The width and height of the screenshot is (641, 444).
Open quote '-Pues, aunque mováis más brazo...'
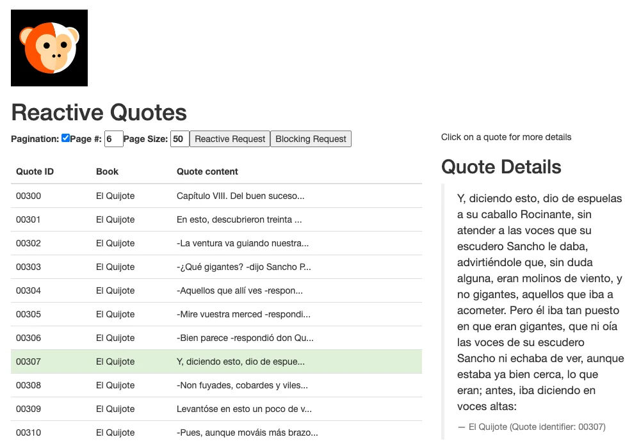pyautogui.click(x=247, y=433)
